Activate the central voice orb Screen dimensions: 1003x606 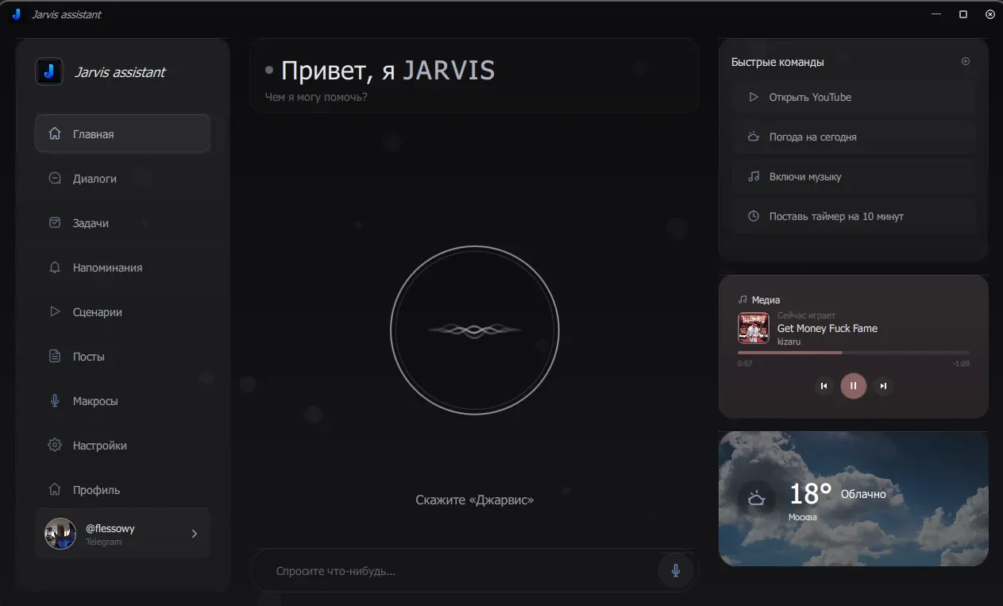click(x=475, y=330)
